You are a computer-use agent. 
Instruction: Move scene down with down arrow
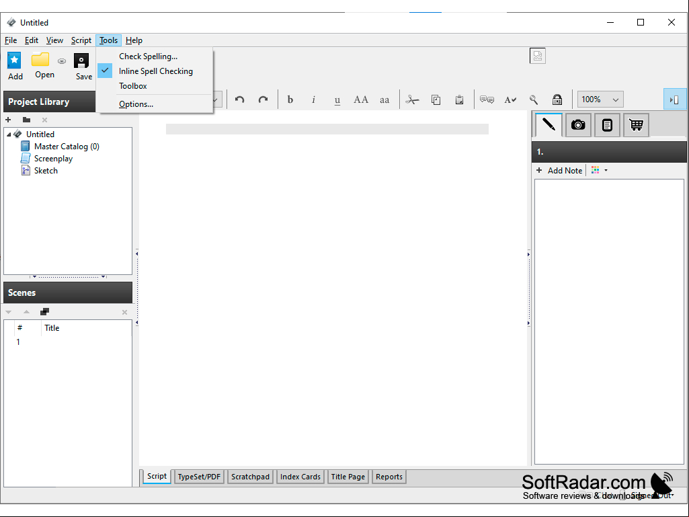[8, 312]
